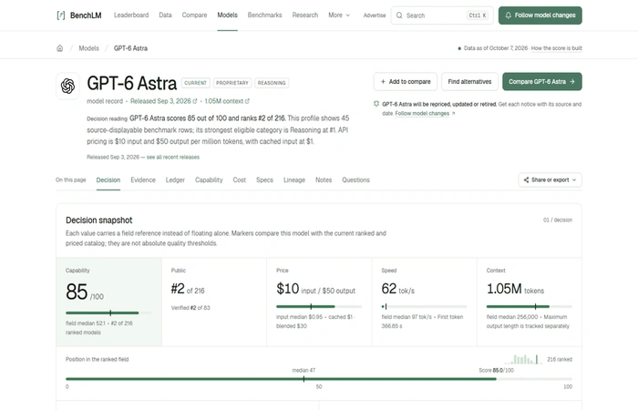Image resolution: width=638 pixels, height=410 pixels.
Task: Click the ranked field histogram chart
Action: (x=524, y=359)
